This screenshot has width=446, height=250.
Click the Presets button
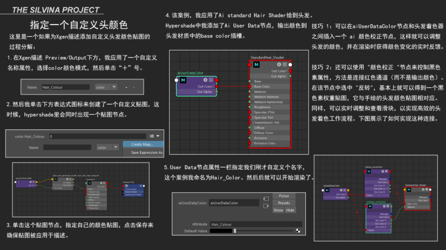(x=284, y=203)
